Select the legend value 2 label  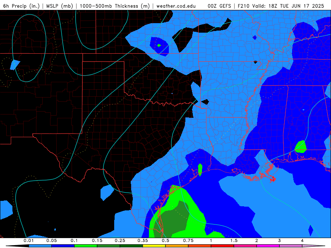pyautogui.click(x=257, y=241)
